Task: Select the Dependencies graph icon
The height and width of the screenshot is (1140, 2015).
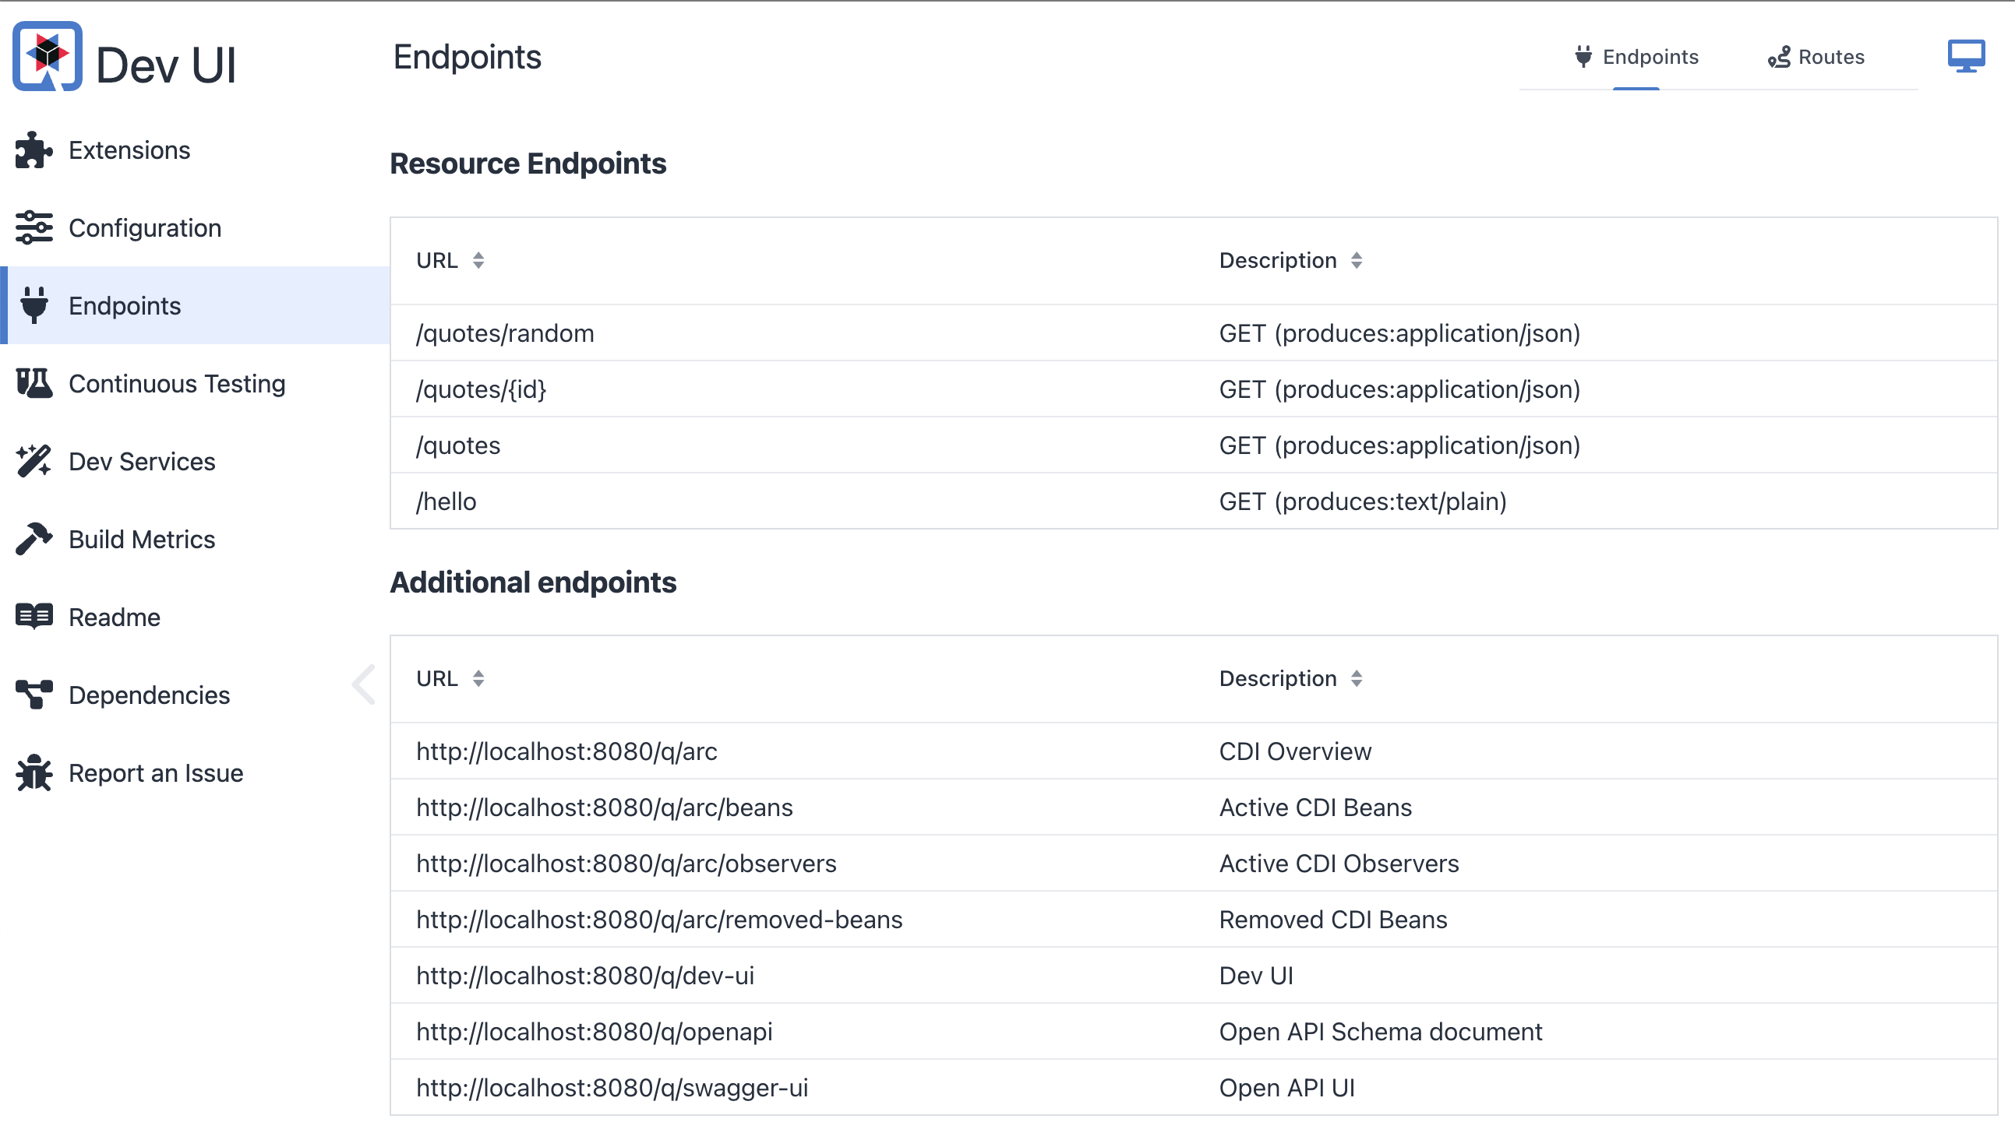Action: tap(31, 694)
